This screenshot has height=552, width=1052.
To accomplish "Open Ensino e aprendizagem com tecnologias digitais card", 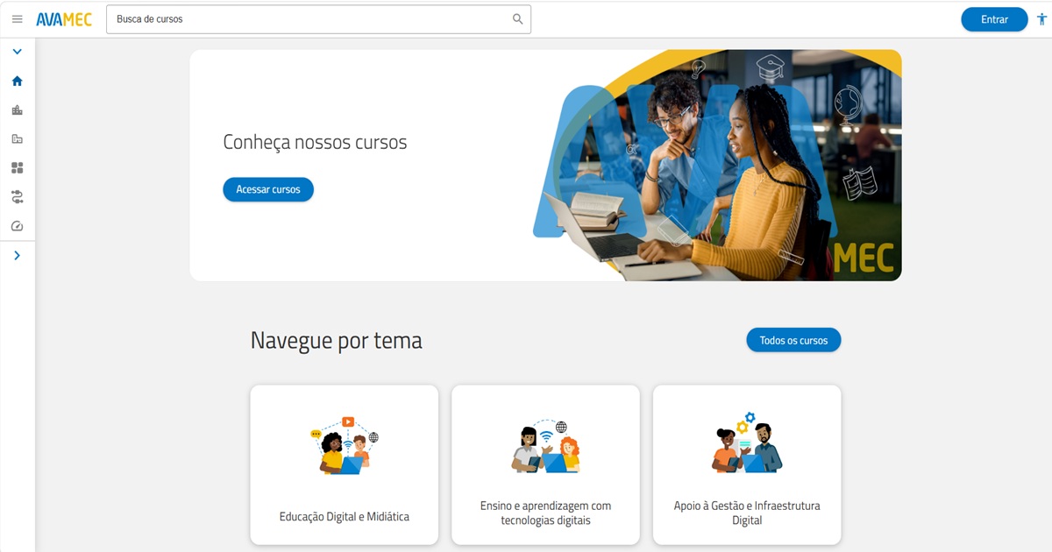I will pyautogui.click(x=545, y=465).
